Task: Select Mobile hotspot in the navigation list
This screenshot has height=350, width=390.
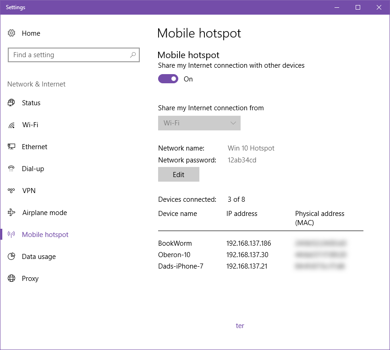Action: (44, 234)
